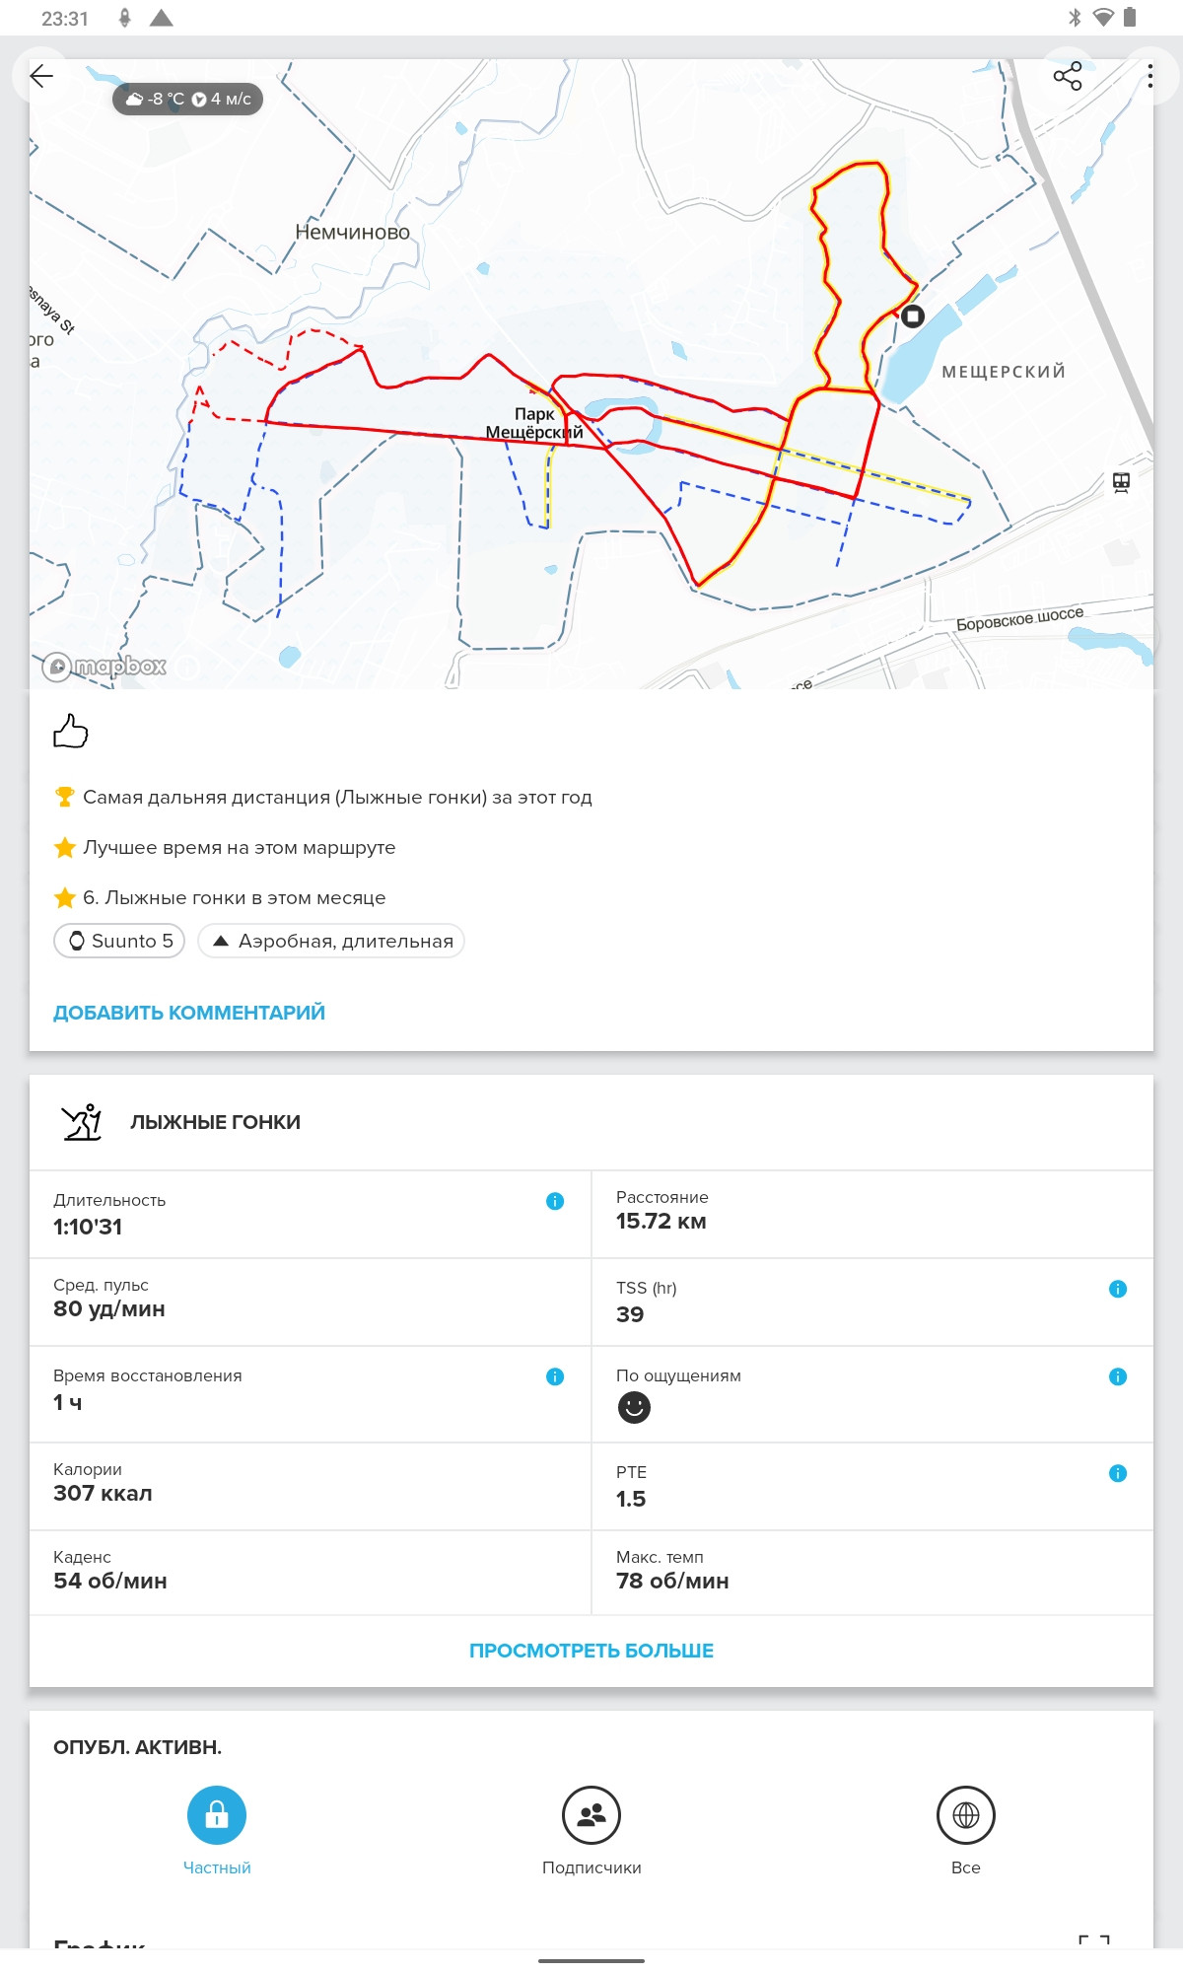The width and height of the screenshot is (1183, 1972).
Task: Open the Аэробная, длительная tag
Action: [331, 941]
